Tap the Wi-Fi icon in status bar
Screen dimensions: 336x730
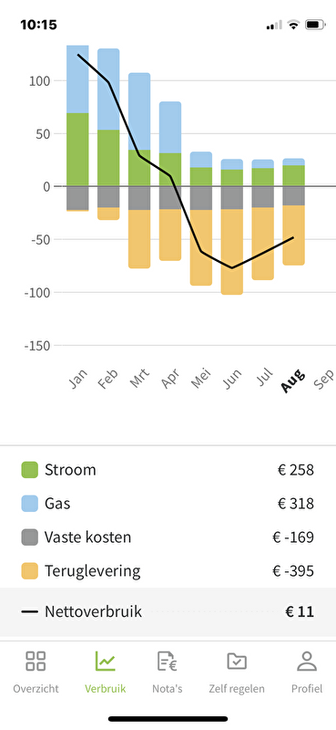pyautogui.click(x=293, y=25)
